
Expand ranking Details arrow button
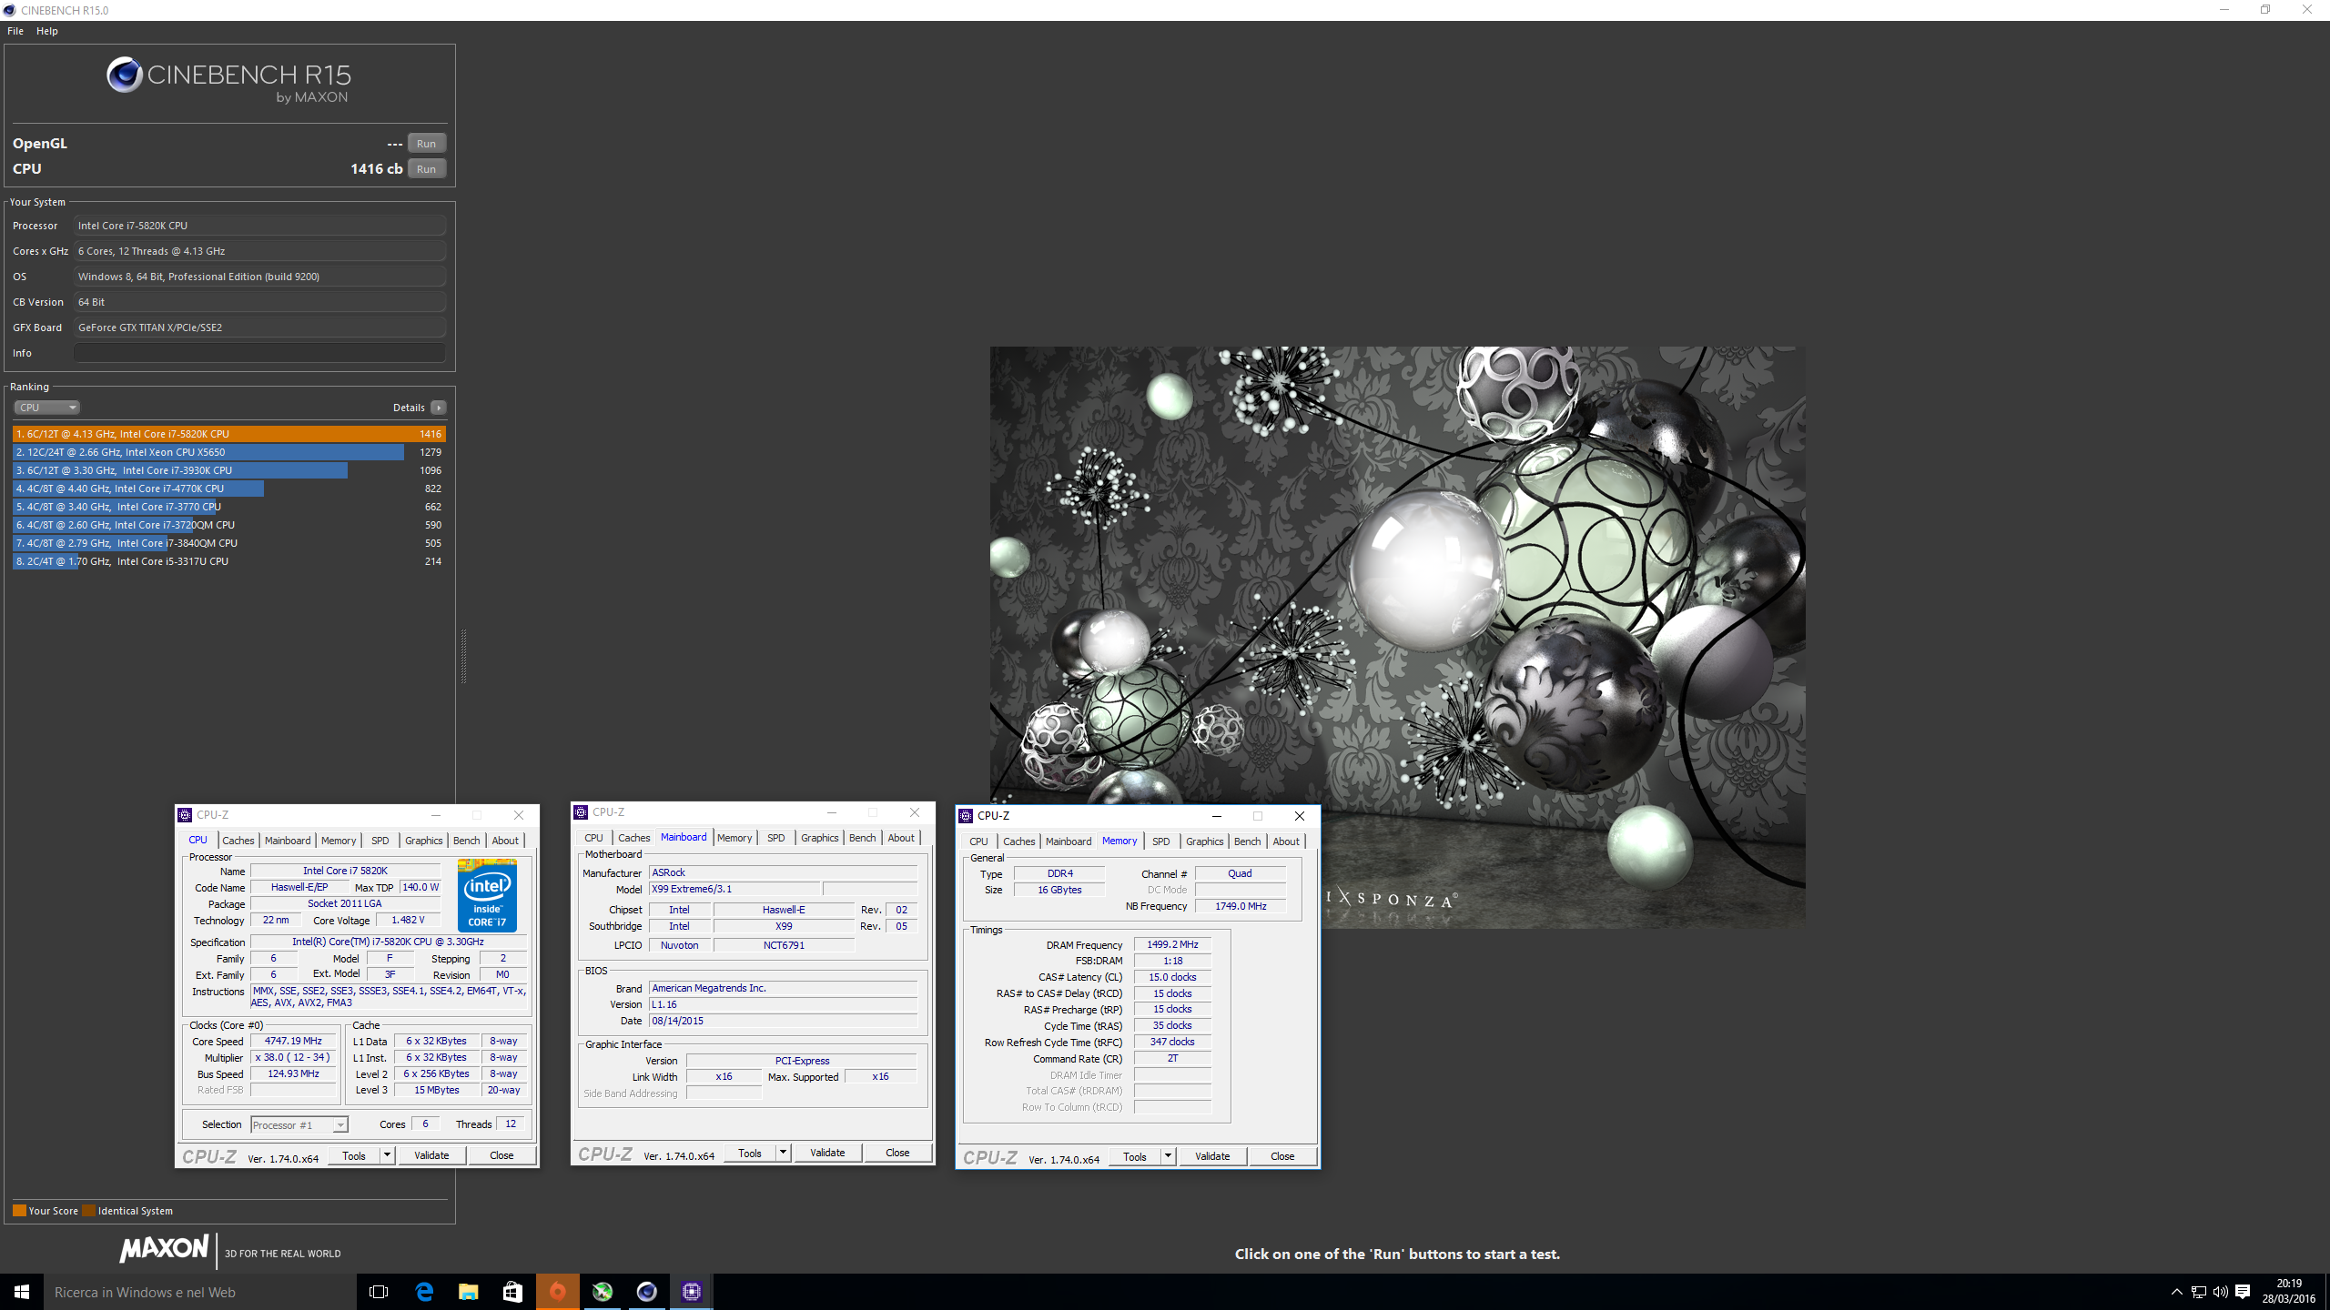pyautogui.click(x=439, y=408)
